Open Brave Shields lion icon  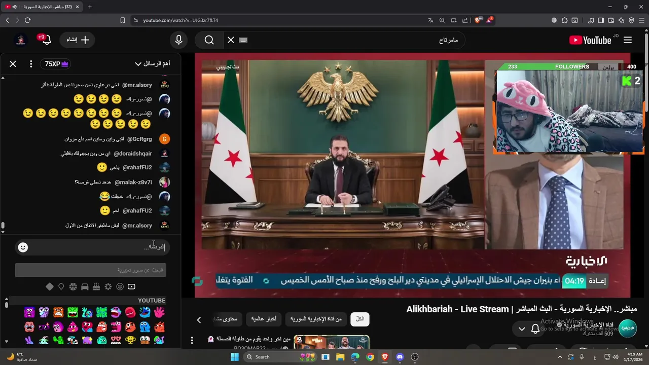[478, 20]
